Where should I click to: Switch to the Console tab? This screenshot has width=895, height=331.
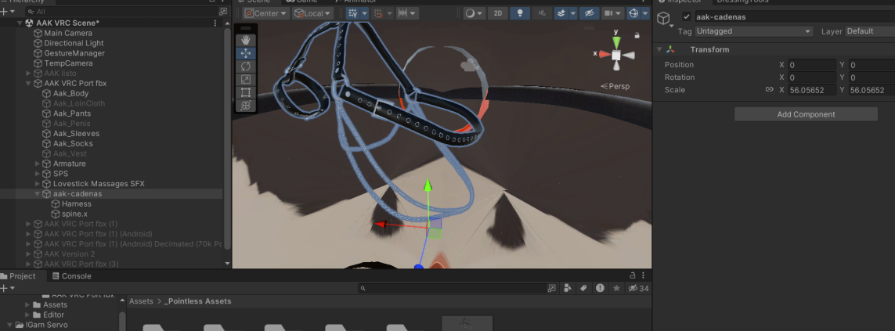tap(71, 276)
